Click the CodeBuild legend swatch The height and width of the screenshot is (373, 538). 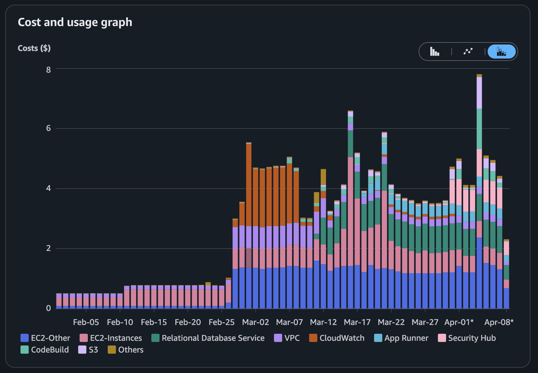pyautogui.click(x=25, y=350)
